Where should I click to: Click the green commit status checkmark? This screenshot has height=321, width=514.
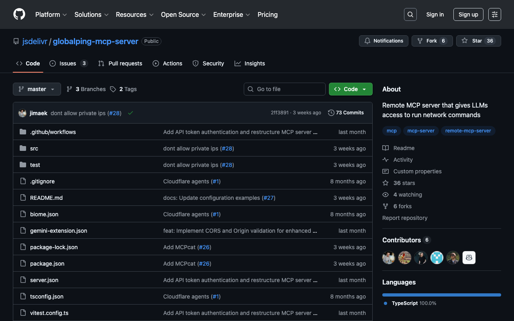click(131, 113)
